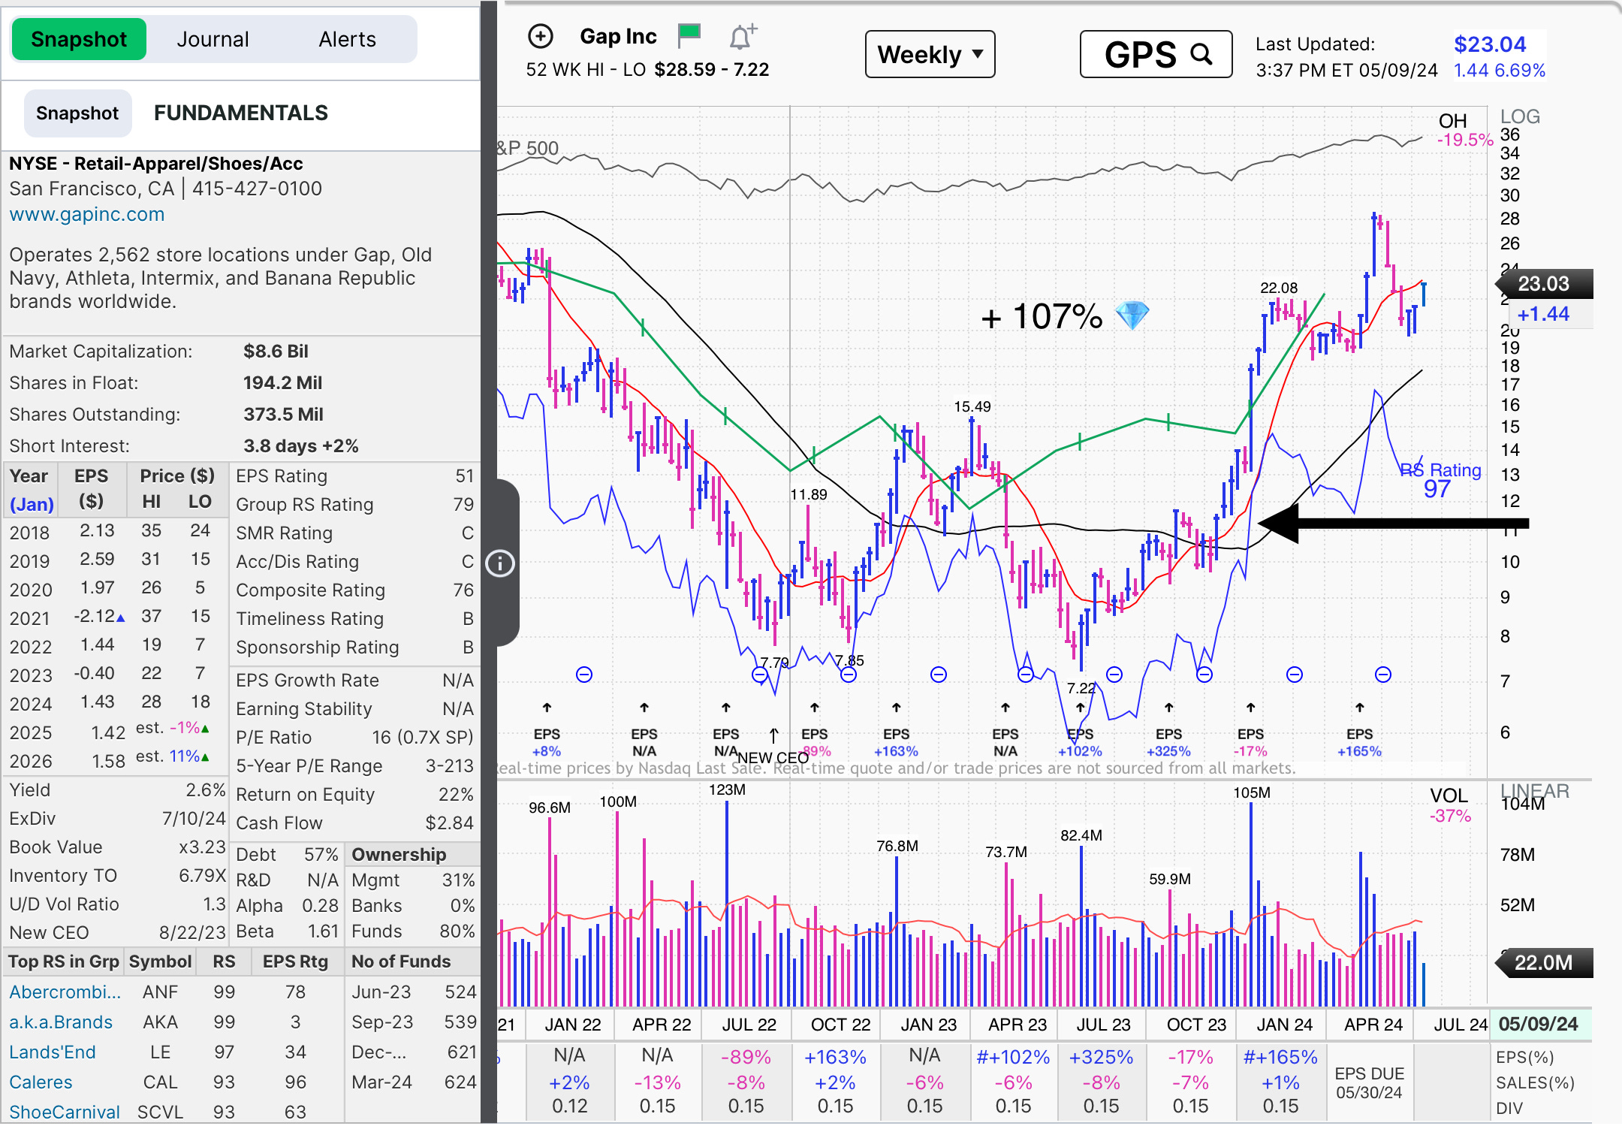
Task: Click the EPS DUE 05/30/24 cell
Action: point(1369,1082)
